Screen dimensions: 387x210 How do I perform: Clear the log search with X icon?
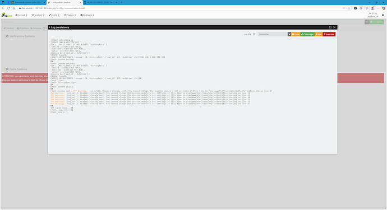tap(289, 34)
